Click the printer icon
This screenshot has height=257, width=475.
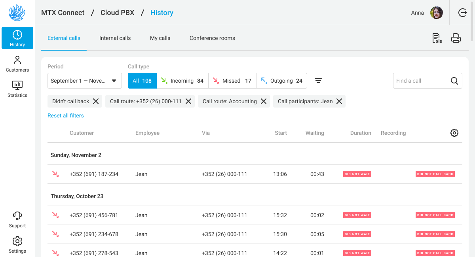coord(456,38)
